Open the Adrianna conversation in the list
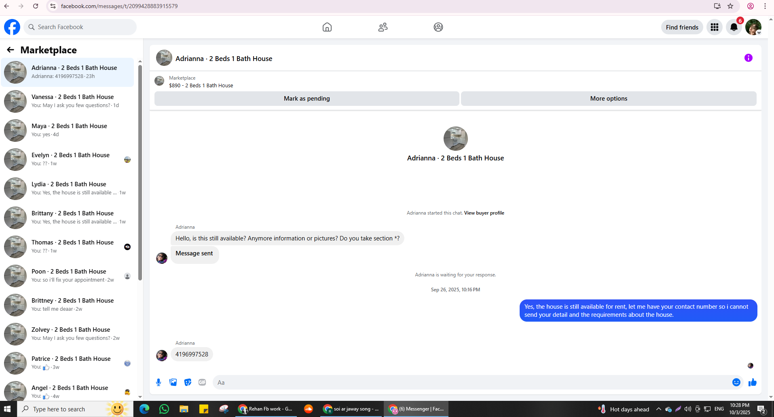Screen dimensions: 774x417 click(68, 72)
